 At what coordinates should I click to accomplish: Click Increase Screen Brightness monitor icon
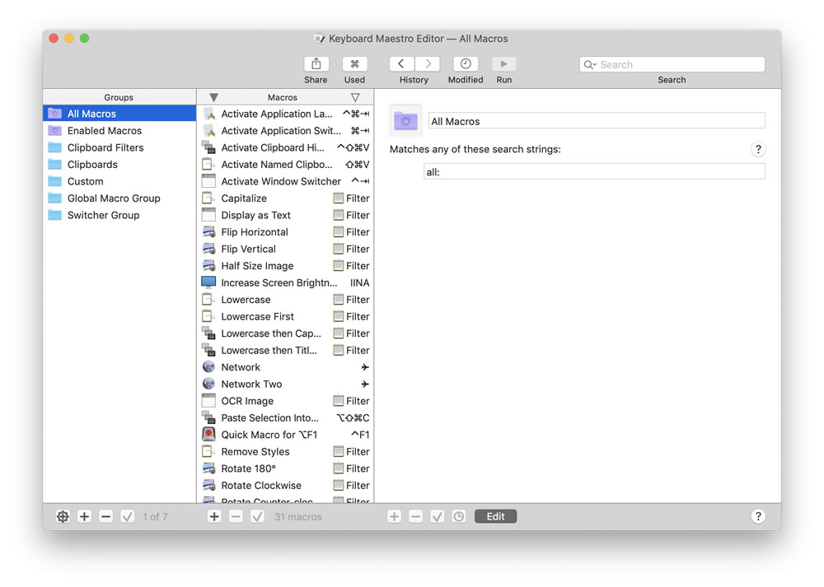[208, 282]
